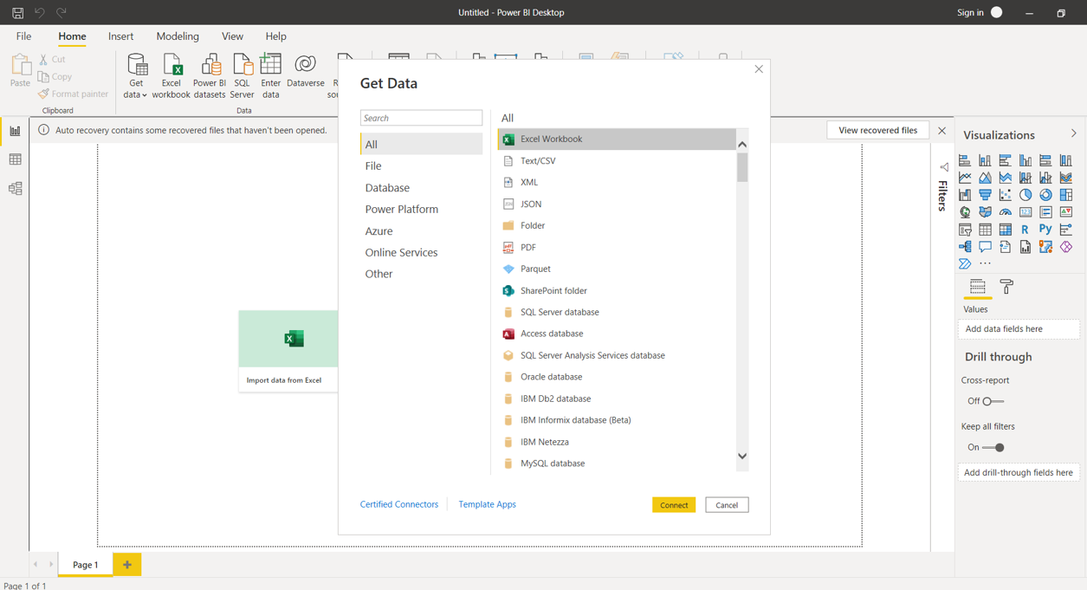Click the Add drill-through fields here well

(1019, 473)
